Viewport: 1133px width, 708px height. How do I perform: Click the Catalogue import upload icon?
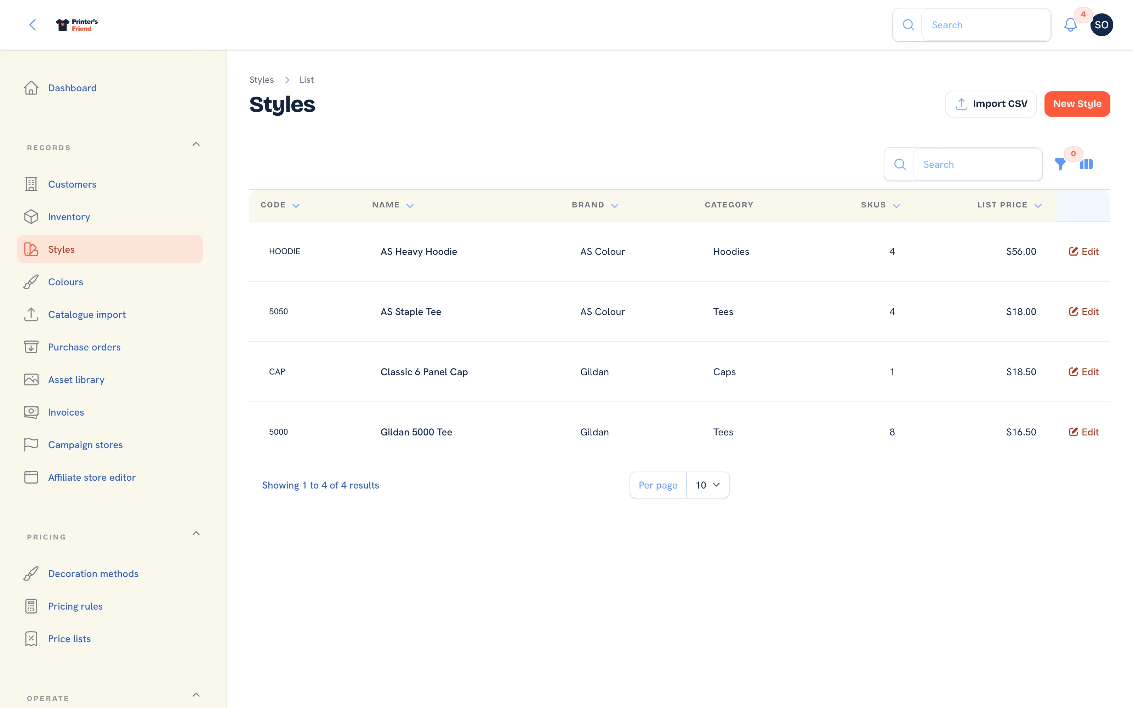tap(31, 315)
